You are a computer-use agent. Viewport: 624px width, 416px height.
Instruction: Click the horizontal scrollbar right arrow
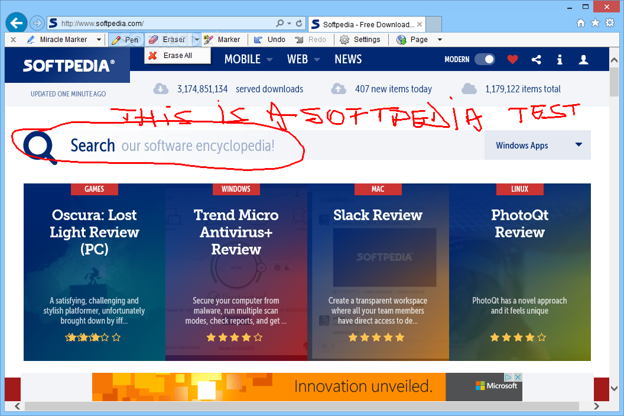pos(596,406)
